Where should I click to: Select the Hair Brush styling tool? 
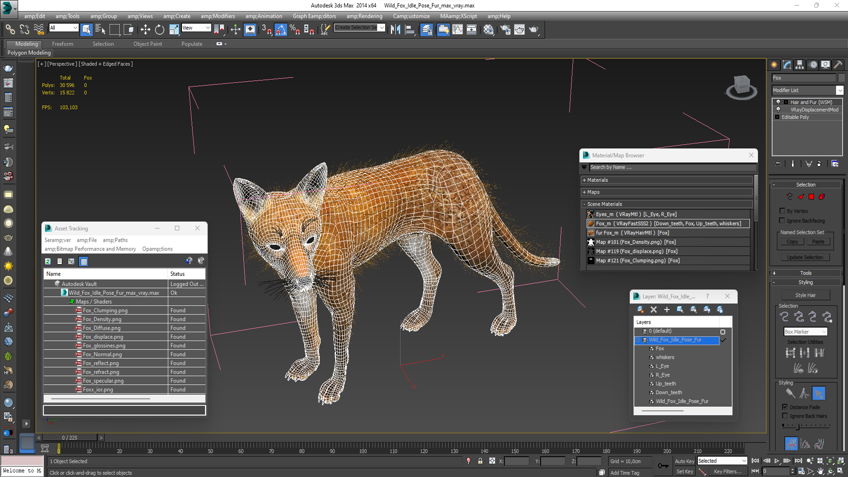791,394
